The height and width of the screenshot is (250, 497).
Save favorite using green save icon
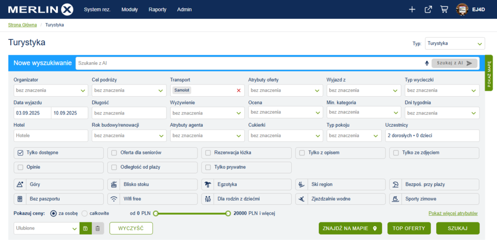click(85, 228)
